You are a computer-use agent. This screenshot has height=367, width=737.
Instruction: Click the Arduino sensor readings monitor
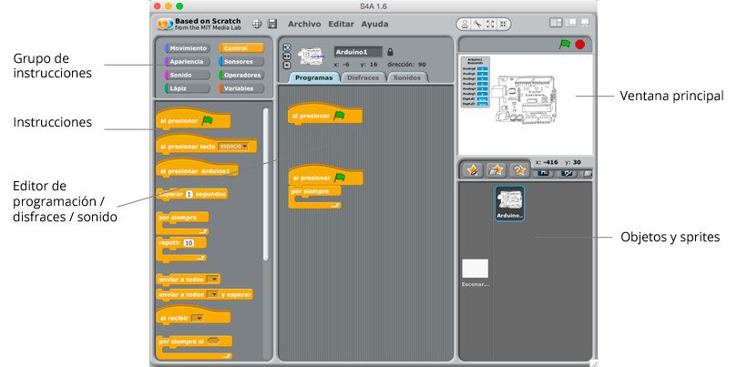point(476,81)
